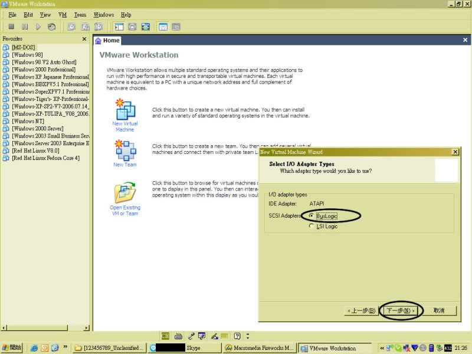Click the Reset VM toolbar icon
Viewport: 472px width, 354px height.
point(51,27)
